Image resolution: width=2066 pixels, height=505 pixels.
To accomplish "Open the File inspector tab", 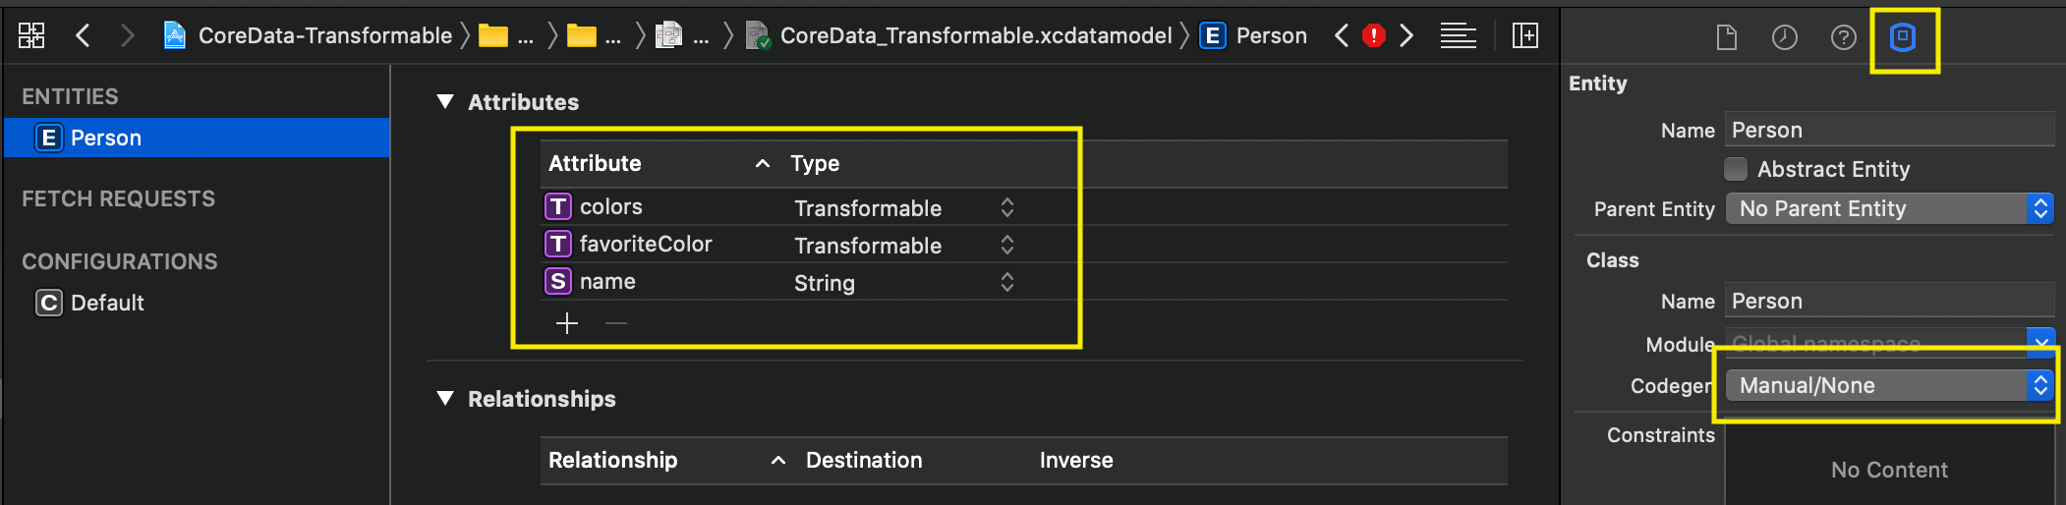I will 1726,37.
